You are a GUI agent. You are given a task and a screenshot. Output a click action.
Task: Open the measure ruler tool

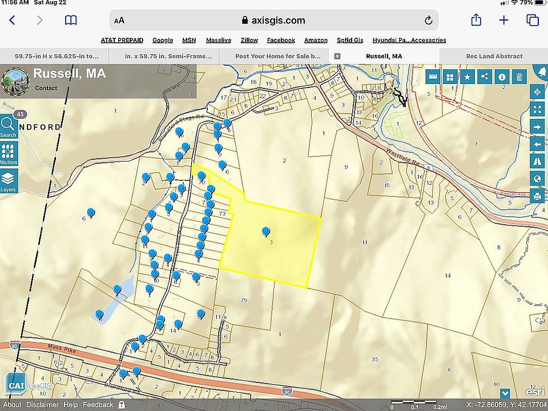click(433, 76)
